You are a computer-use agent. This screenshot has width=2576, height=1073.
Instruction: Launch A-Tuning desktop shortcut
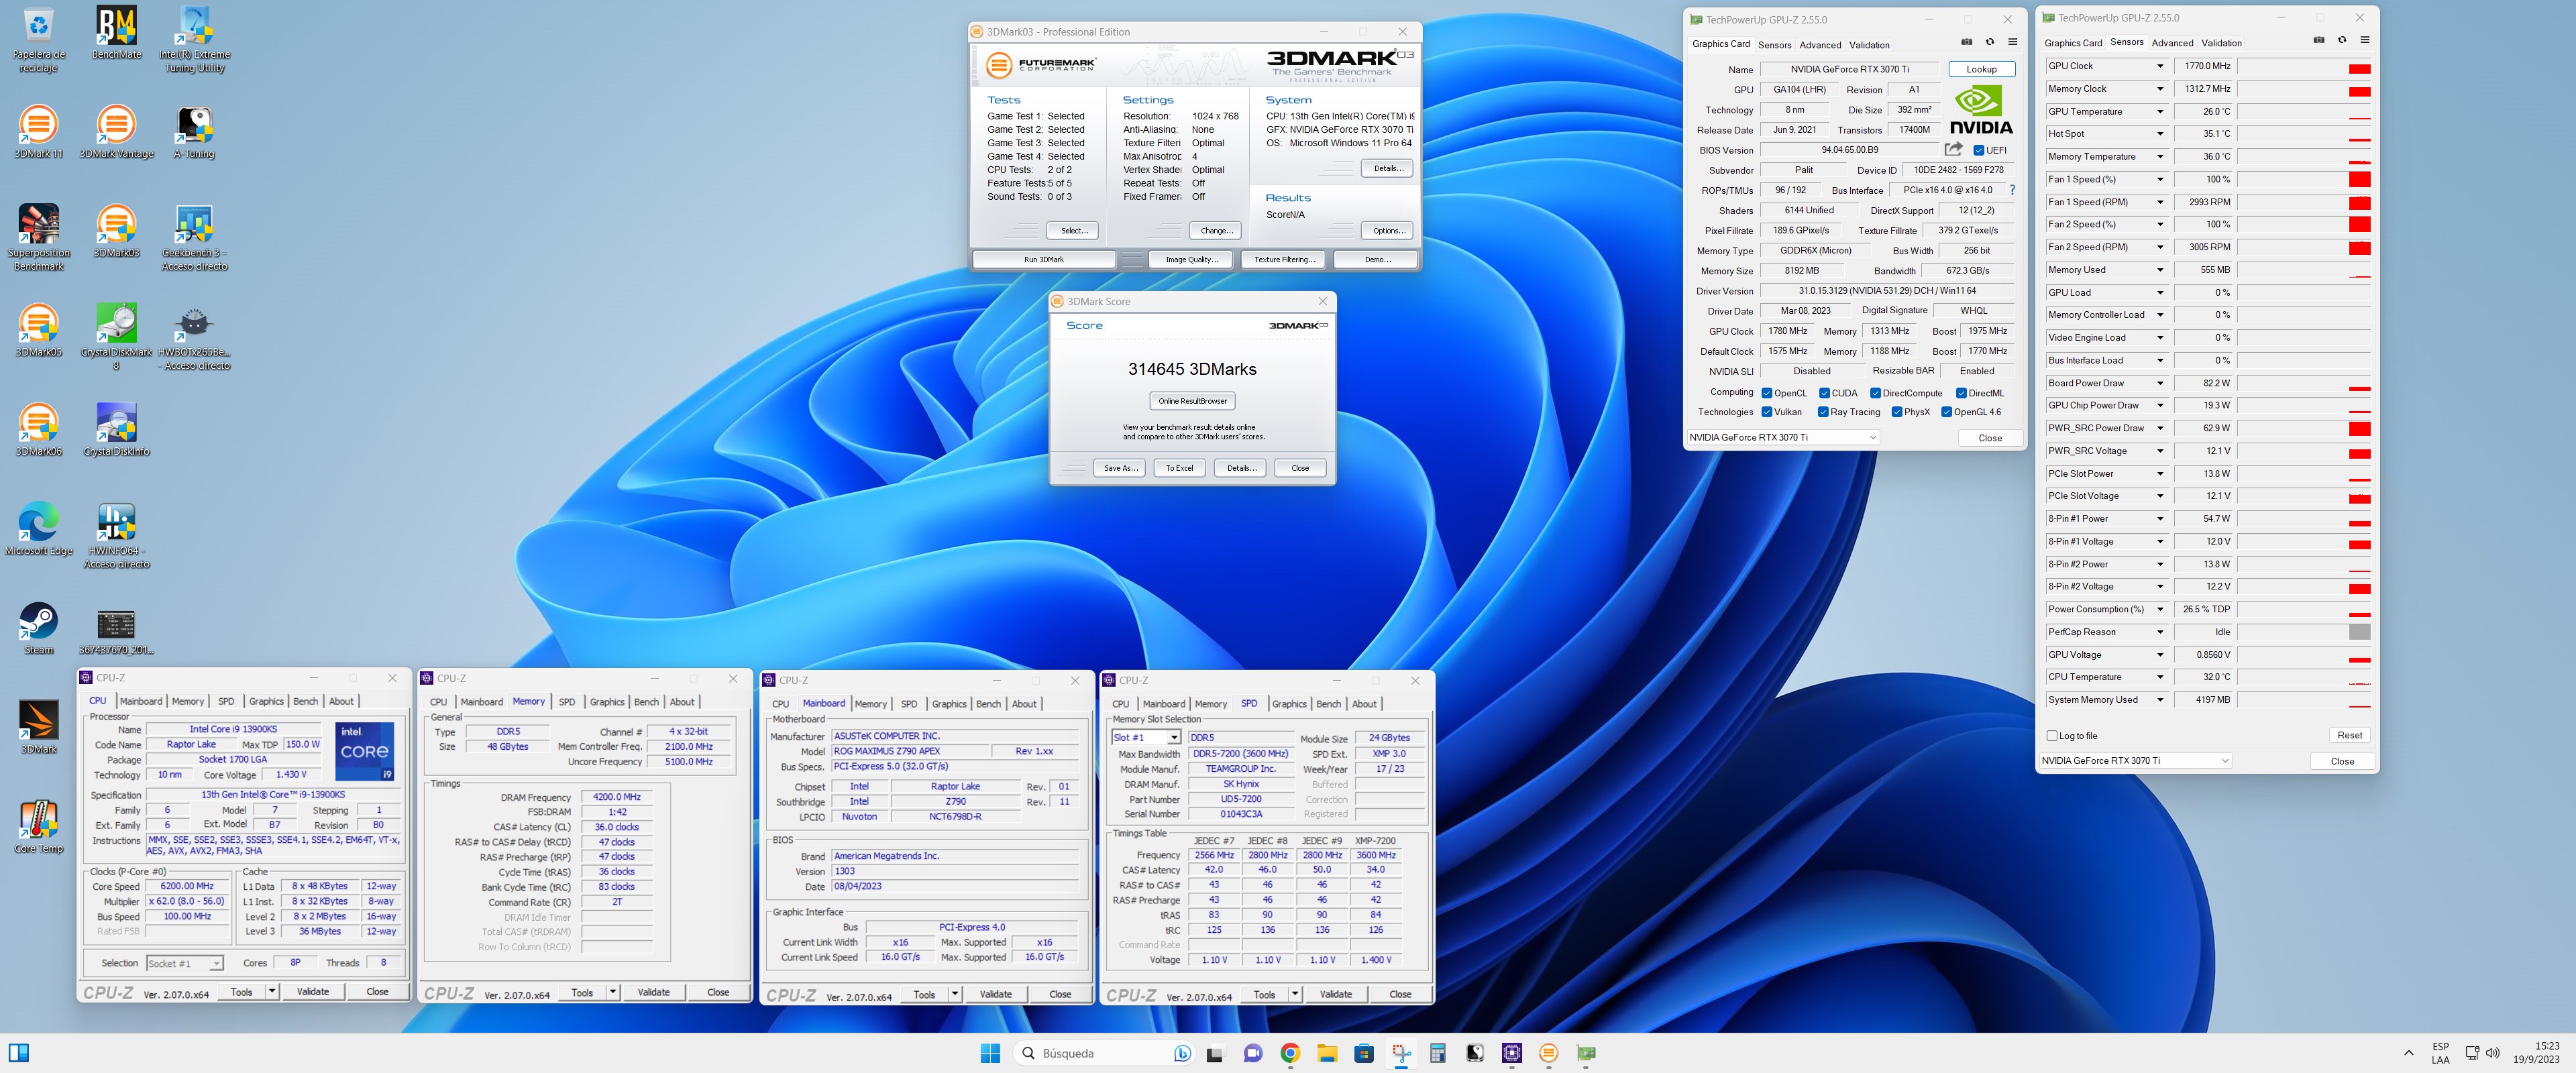click(194, 131)
